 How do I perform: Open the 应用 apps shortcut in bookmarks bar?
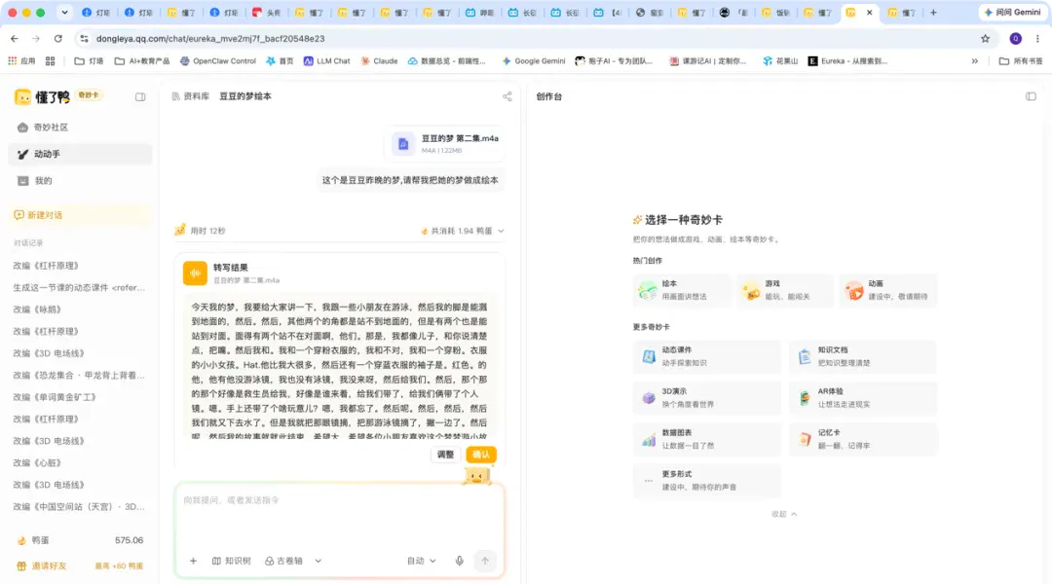(21, 61)
